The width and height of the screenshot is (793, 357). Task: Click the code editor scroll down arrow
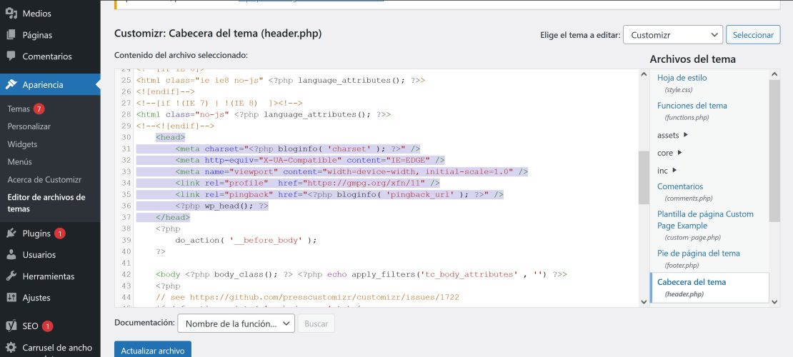click(x=643, y=301)
